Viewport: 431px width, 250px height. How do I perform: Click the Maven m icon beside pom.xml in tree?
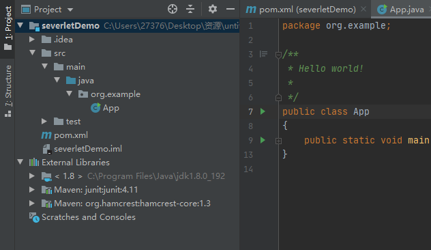[46, 135]
